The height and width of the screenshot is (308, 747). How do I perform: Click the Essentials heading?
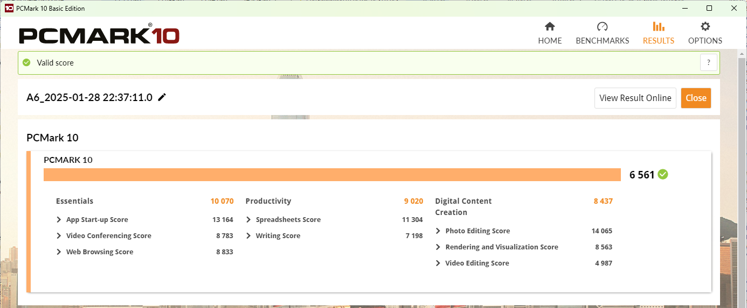[74, 201]
